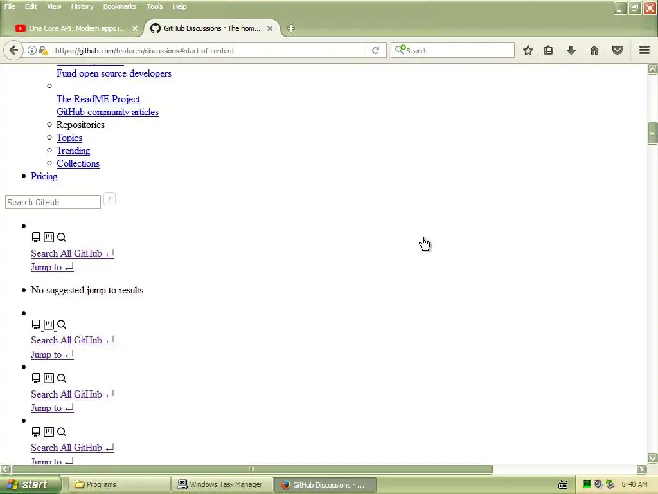Show your bookmarks list icon
Viewport: 658px width, 494px height.
548,50
